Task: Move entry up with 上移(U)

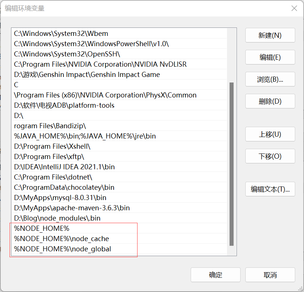Action: 270,134
